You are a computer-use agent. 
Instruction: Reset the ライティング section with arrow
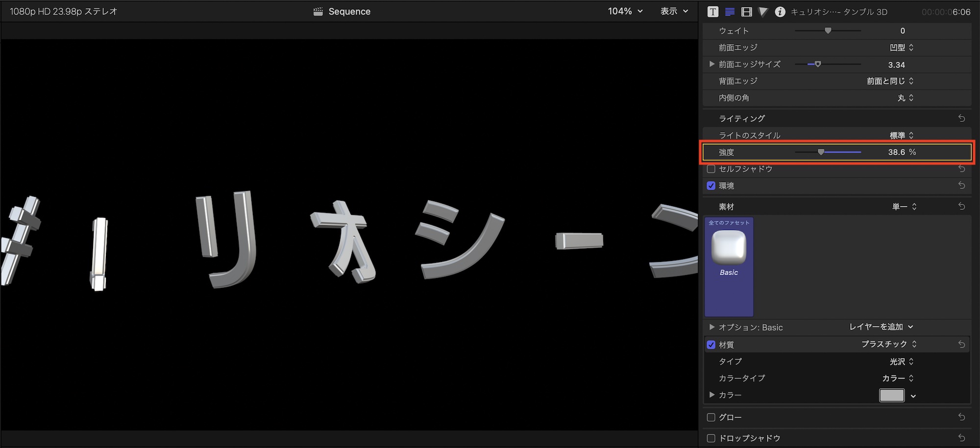[x=961, y=118]
